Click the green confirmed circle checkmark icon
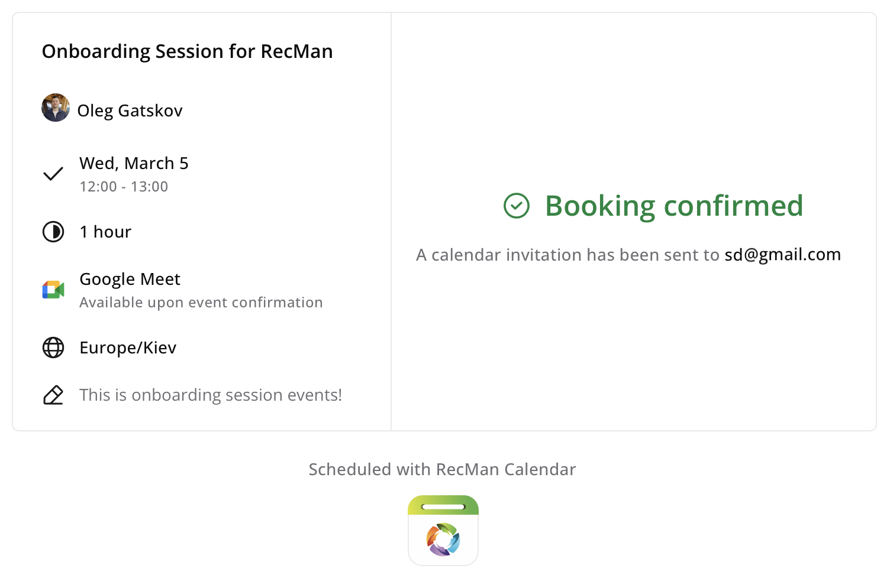Screen dimensions: 890x578 pyautogui.click(x=517, y=206)
